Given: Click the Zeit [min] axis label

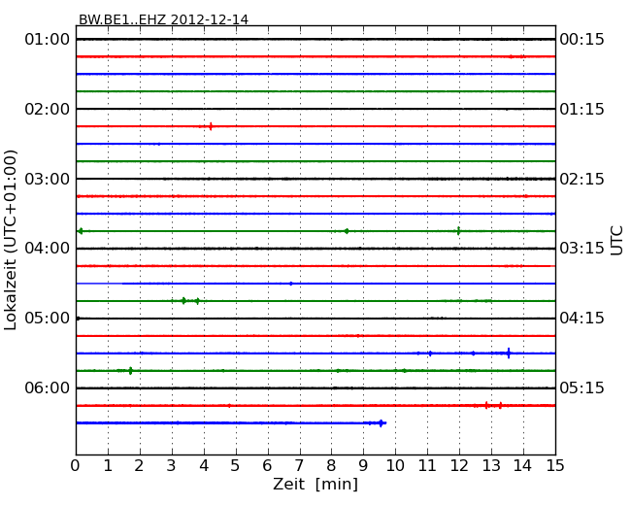Looking at the screenshot, I should pyautogui.click(x=315, y=484).
